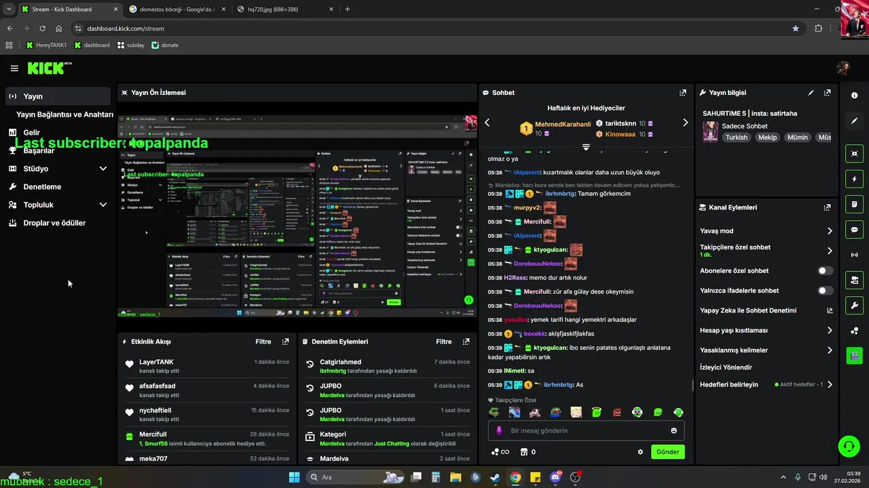Click the profile avatar at top right
Viewport: 869px width, 488px height.
tap(843, 68)
